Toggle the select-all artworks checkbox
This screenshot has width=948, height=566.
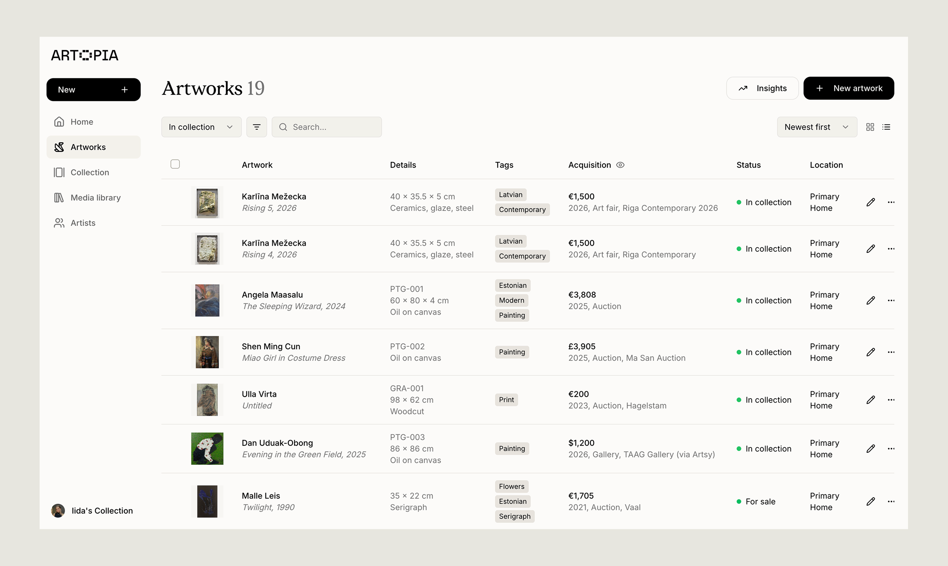point(175,164)
